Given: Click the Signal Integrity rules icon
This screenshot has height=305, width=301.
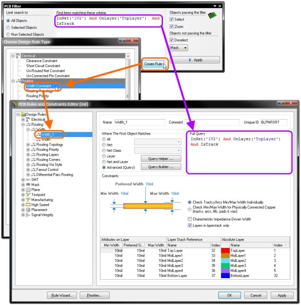Looking at the screenshot, I should [x=28, y=215].
